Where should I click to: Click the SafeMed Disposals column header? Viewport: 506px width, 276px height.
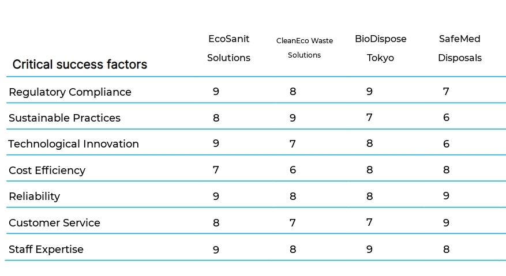click(x=459, y=48)
